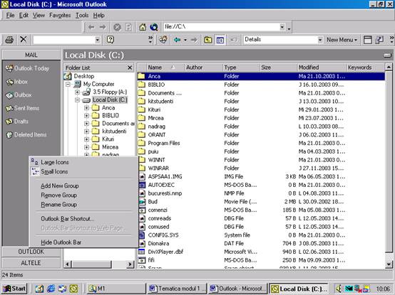
Task: Click the Refresh icon in web toolbar
Action: pyautogui.click(x=128, y=27)
